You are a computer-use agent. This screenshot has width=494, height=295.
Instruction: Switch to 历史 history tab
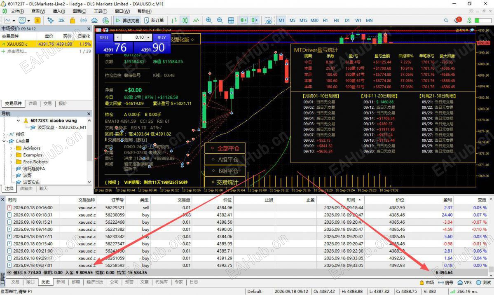(x=46, y=282)
